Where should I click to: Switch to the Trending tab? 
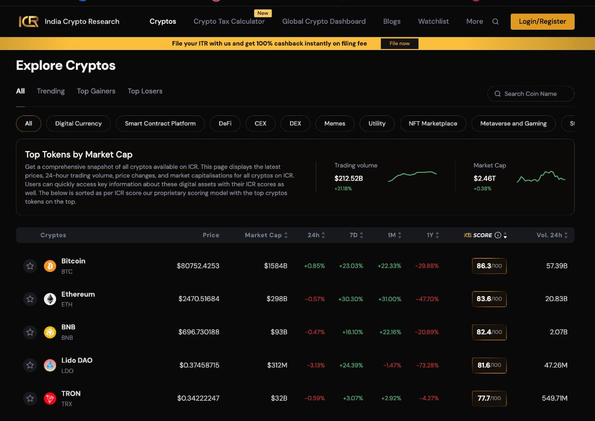click(x=51, y=91)
